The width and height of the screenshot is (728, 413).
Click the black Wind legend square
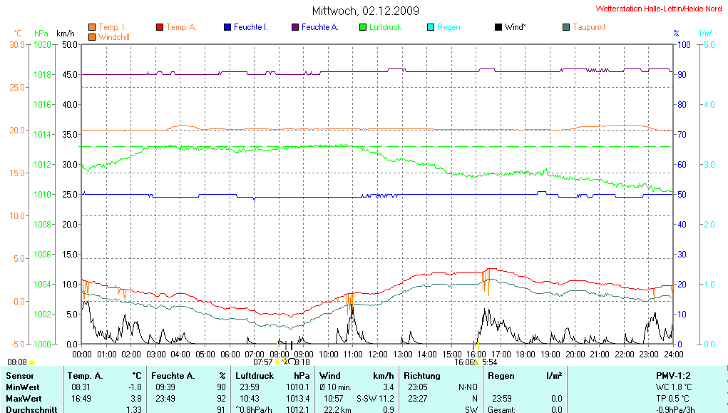(x=498, y=27)
